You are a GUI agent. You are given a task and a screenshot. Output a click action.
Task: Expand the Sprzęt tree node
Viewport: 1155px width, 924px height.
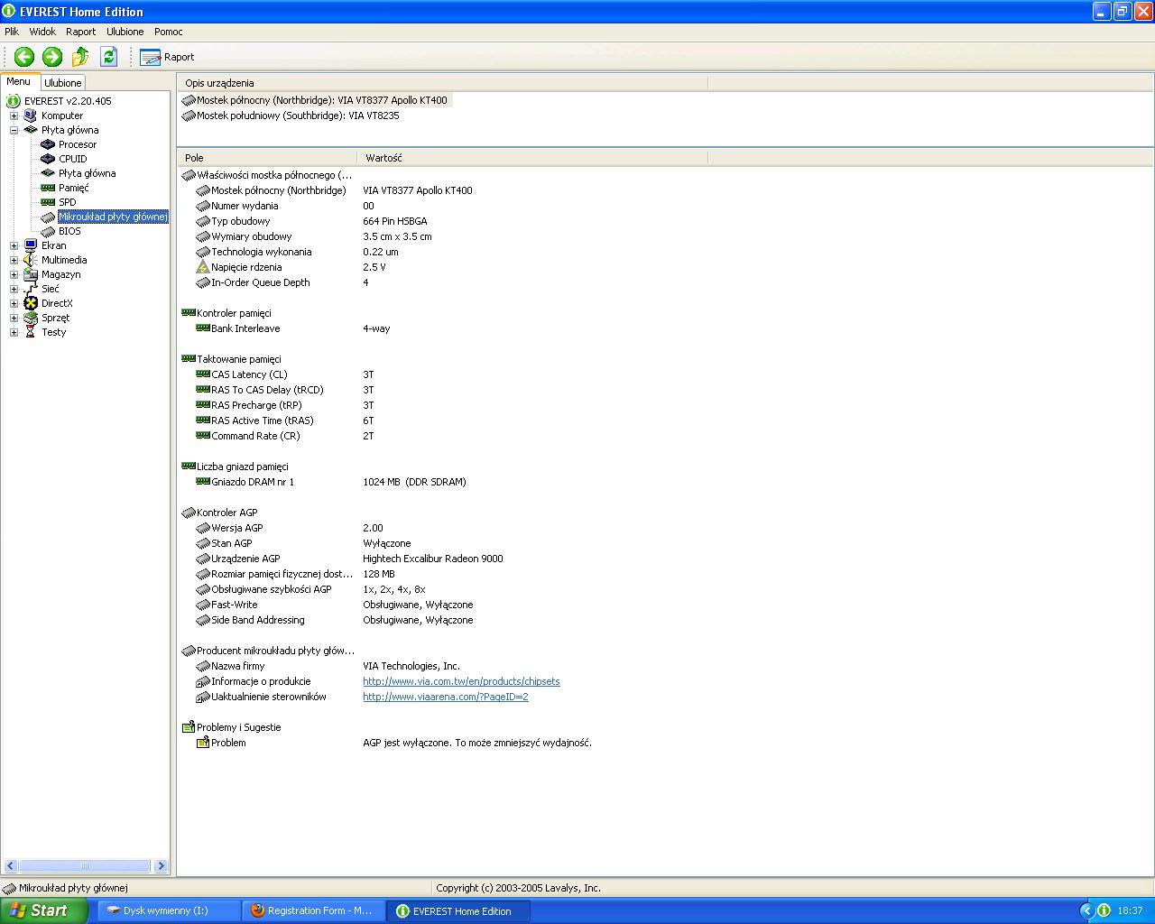(x=14, y=318)
